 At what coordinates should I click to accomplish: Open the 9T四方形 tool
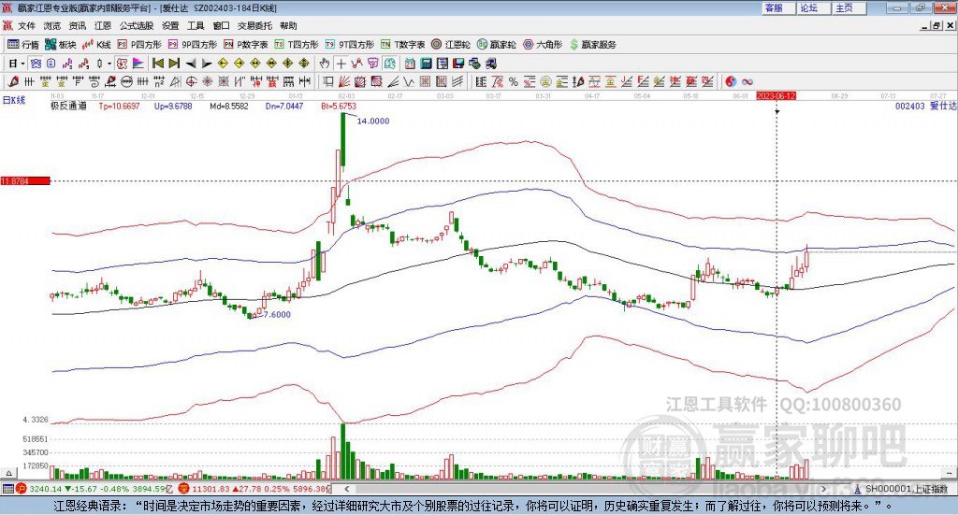click(x=350, y=45)
